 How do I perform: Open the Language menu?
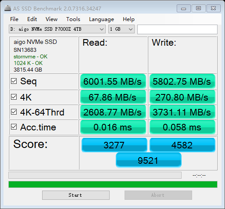point(101,19)
